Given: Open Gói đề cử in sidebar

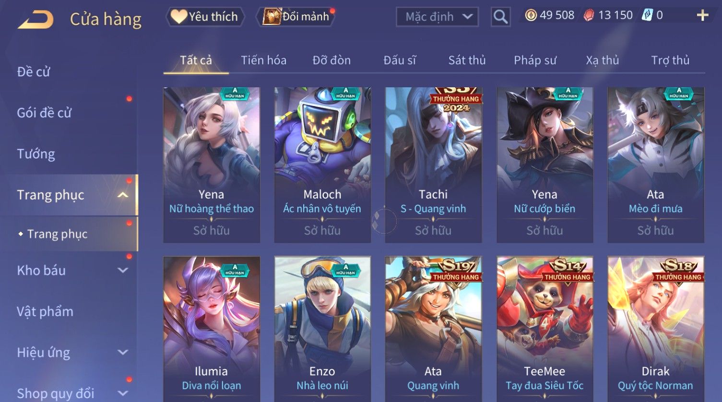Looking at the screenshot, I should tap(44, 113).
